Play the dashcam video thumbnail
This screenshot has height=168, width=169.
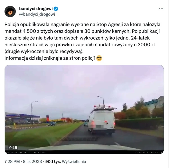pos(84,109)
